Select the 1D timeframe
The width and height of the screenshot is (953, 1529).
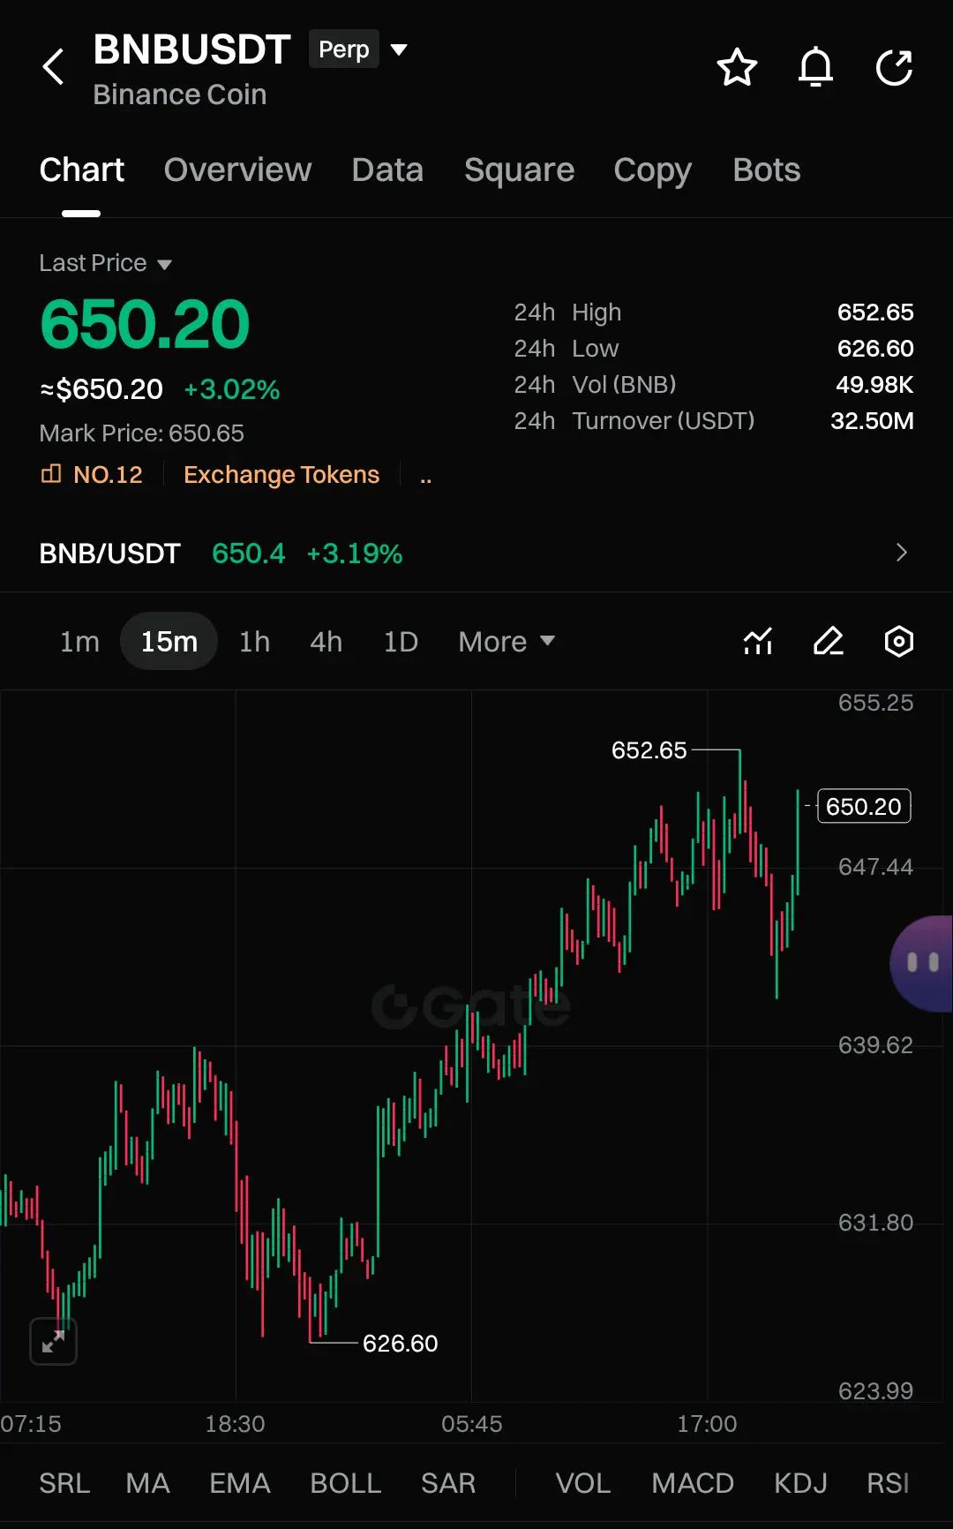[x=401, y=642]
